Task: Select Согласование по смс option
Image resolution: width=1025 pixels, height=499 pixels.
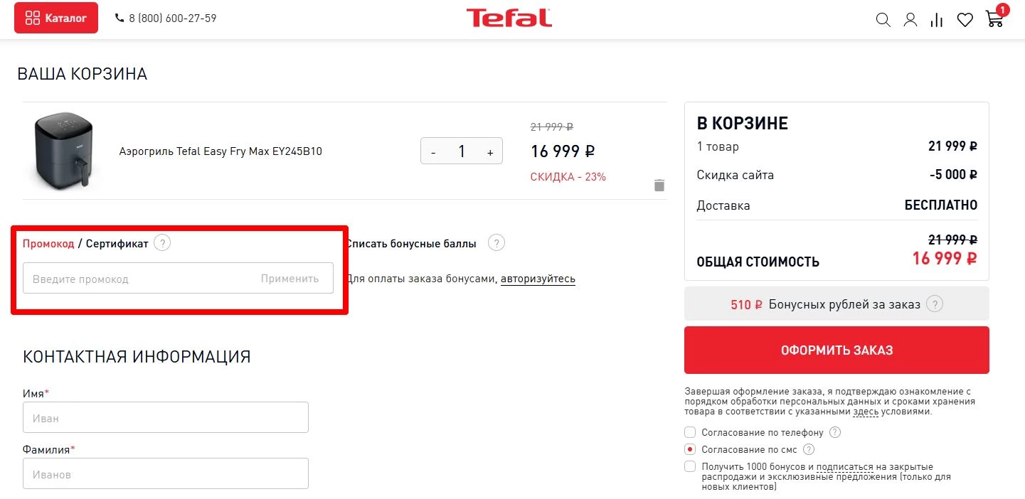Action: point(690,449)
